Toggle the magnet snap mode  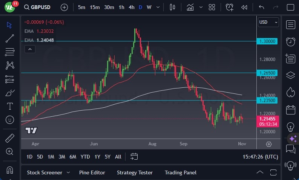pos(10,170)
